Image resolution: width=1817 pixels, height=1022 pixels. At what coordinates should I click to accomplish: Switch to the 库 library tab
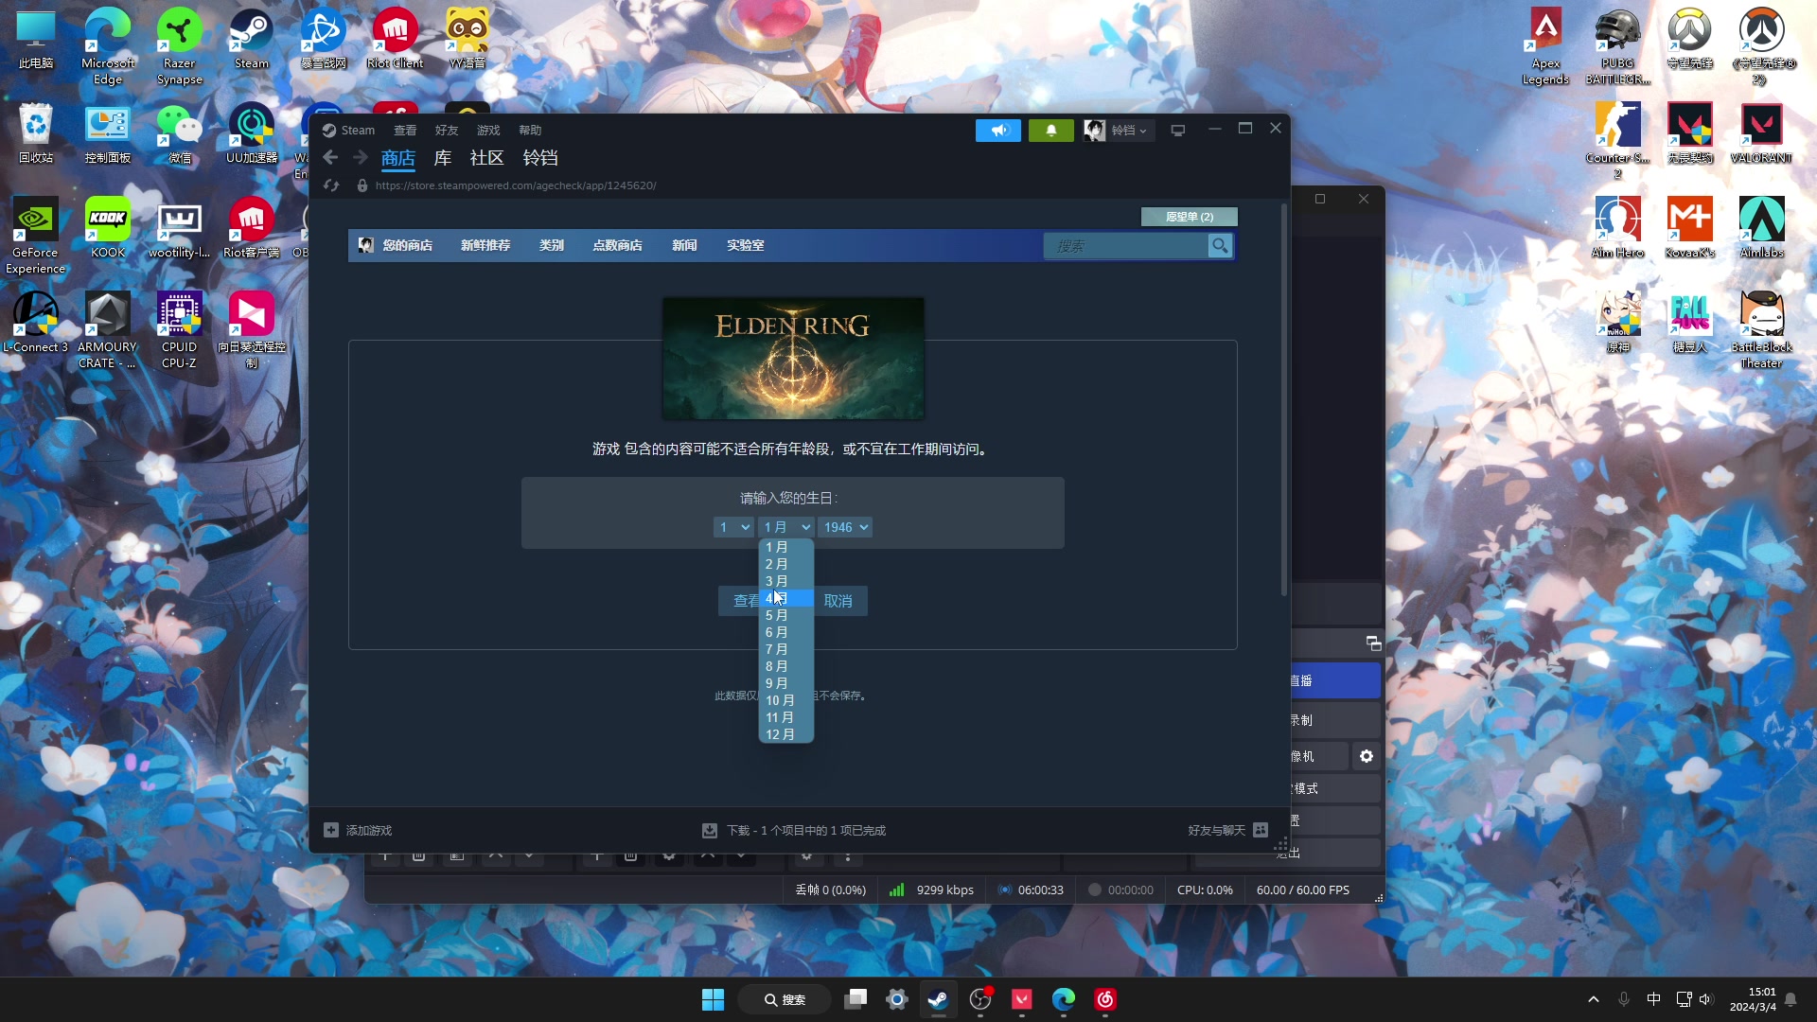[443, 158]
